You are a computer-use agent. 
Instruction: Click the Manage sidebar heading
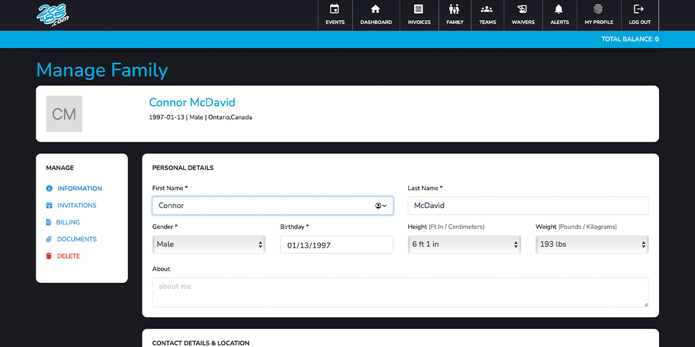tap(60, 168)
